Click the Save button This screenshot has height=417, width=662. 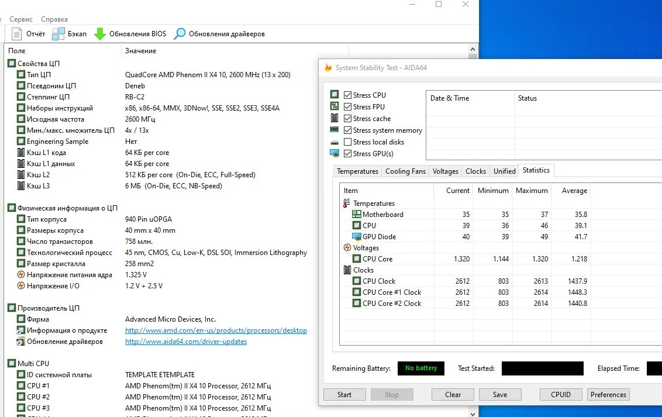(500, 395)
